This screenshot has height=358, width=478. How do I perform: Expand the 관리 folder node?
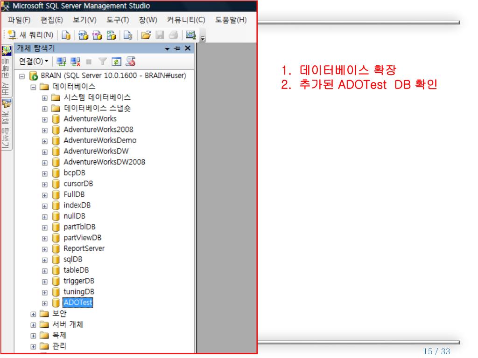click(x=33, y=347)
